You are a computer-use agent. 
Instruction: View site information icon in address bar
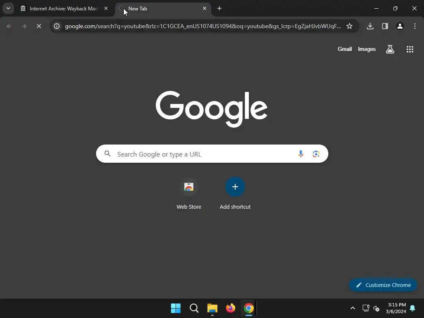pyautogui.click(x=56, y=26)
